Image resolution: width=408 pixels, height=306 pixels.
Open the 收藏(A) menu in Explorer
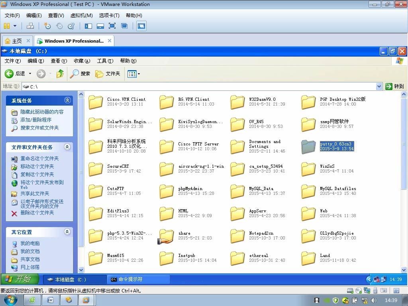(82, 61)
